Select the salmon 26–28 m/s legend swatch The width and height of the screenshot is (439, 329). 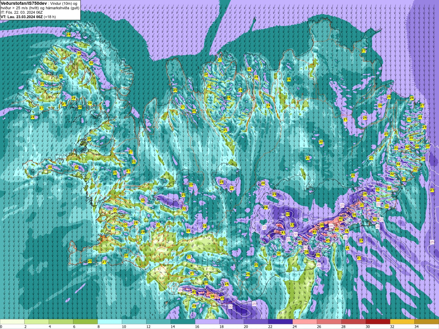[x=329, y=322]
